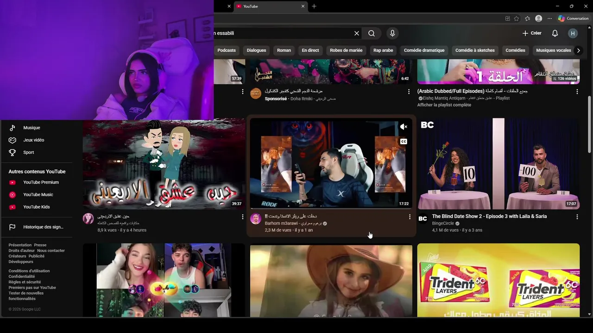The width and height of the screenshot is (593, 333).
Task: Click BingeCircle channel avatar icon
Action: point(423,219)
